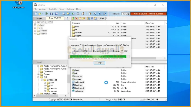Click the New image toolbar icon
Image resolution: width=191 pixels, height=107 pixels.
(36, 14)
